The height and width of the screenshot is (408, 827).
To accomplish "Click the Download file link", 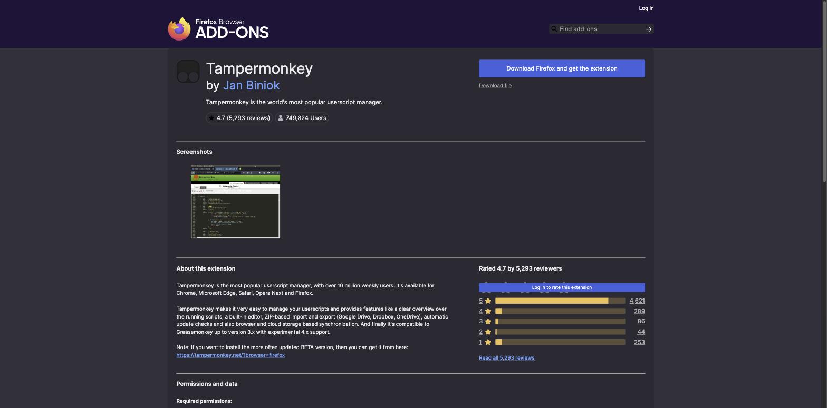I will click(495, 86).
